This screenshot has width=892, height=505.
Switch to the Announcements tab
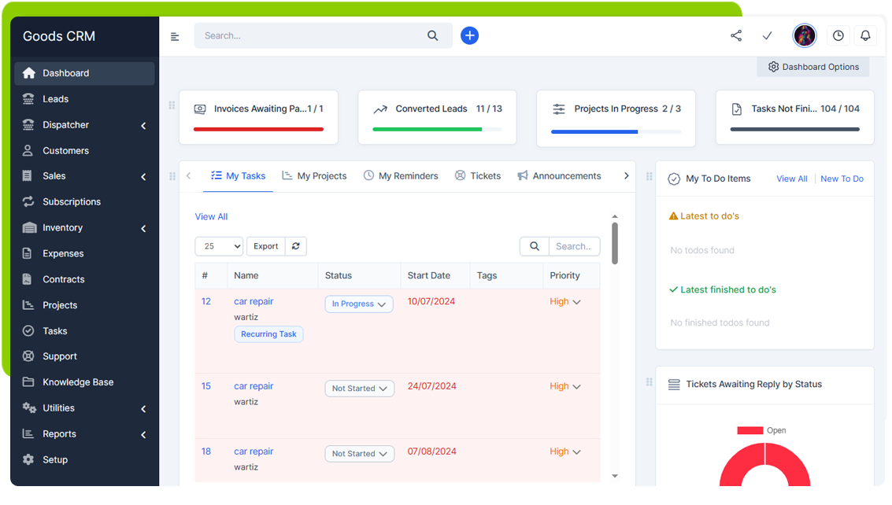pyautogui.click(x=559, y=176)
